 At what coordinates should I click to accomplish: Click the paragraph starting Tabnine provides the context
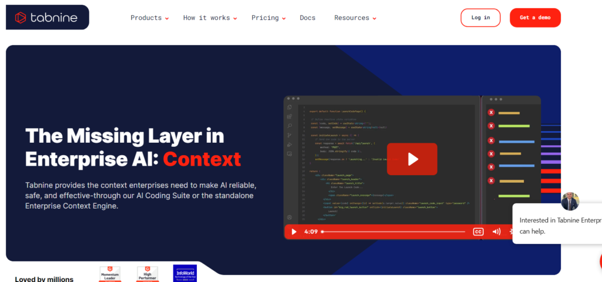point(141,196)
